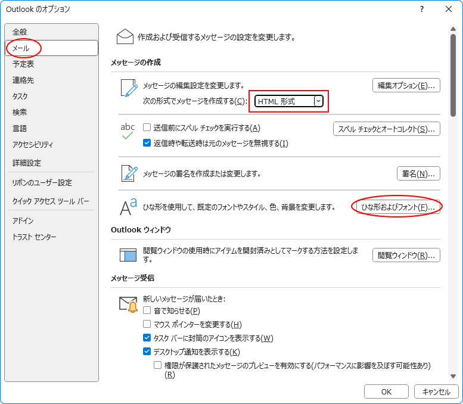Click the scrollbar up arrow

(453, 29)
